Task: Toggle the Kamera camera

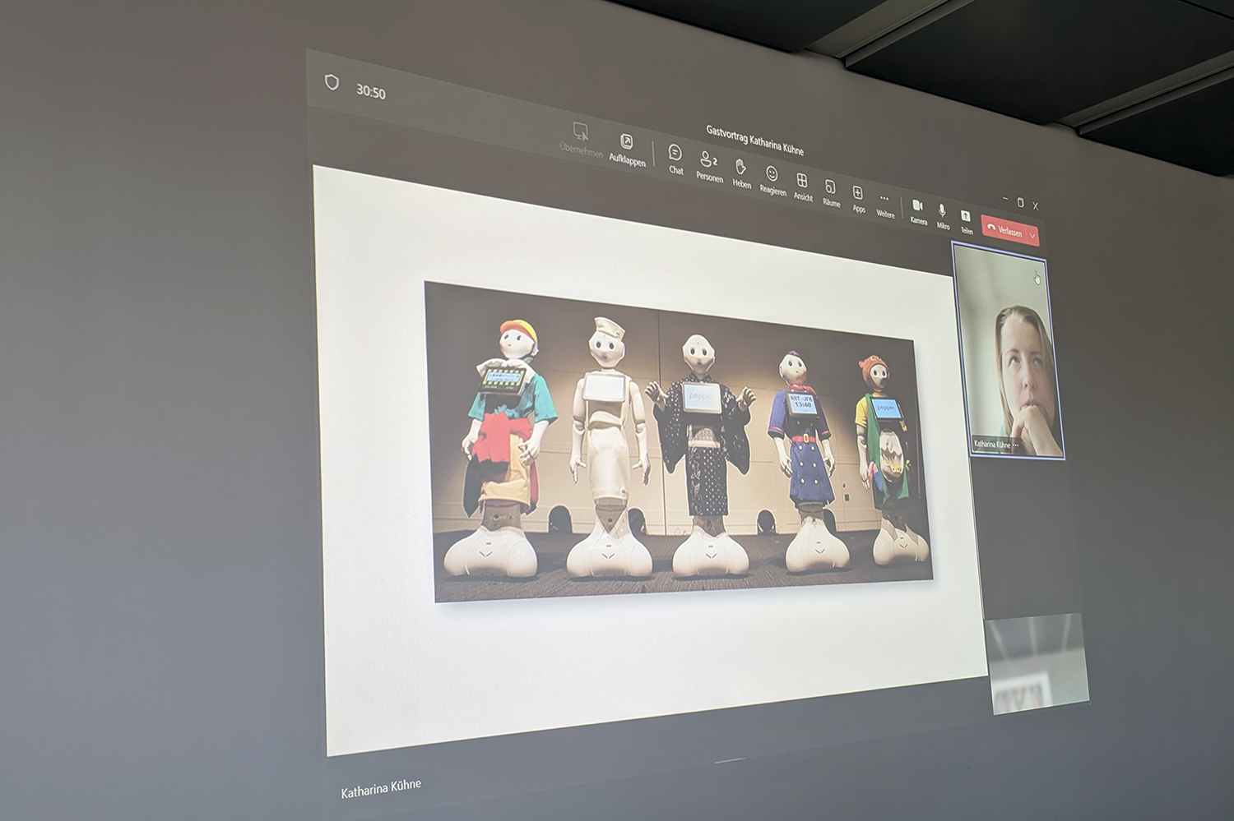Action: coord(918,211)
